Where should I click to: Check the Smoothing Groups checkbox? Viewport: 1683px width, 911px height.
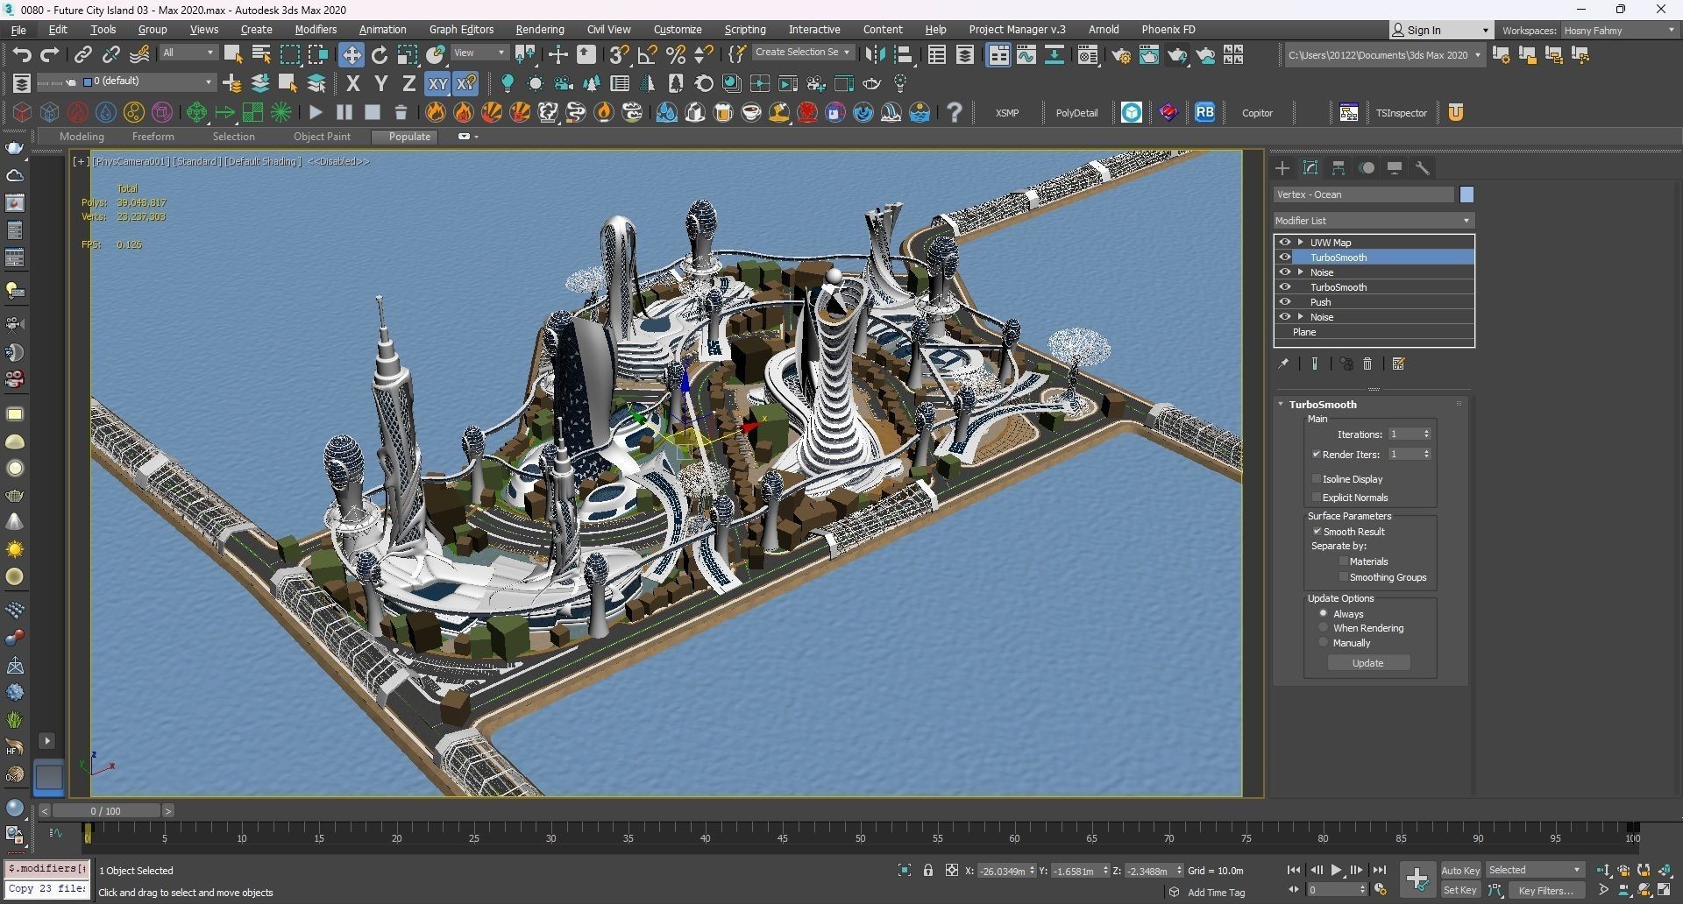(x=1343, y=576)
